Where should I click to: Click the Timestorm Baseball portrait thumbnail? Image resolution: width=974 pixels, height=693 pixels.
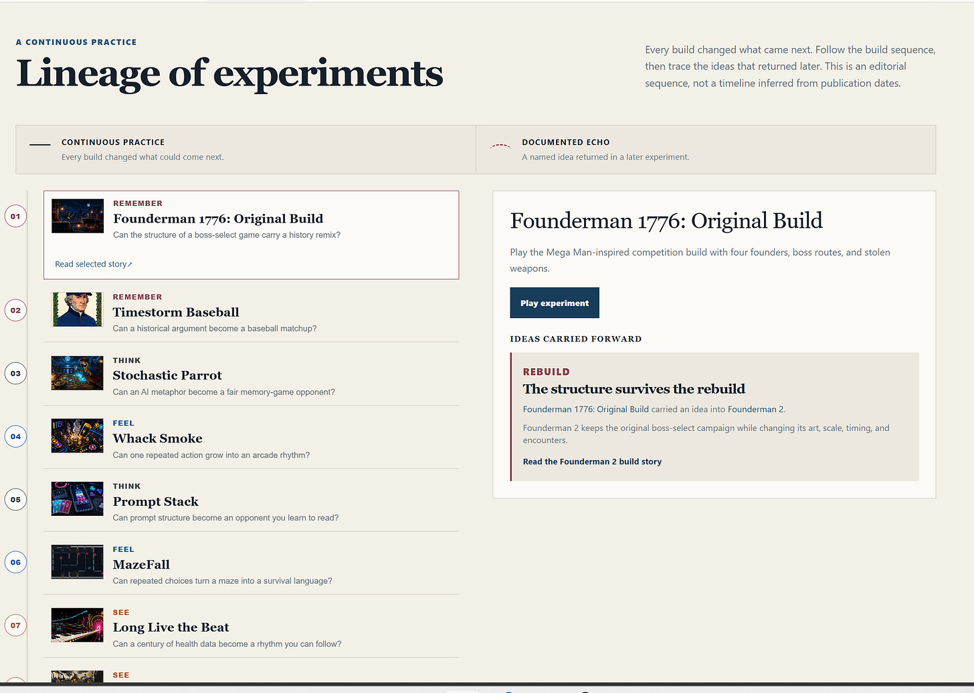[x=78, y=309]
